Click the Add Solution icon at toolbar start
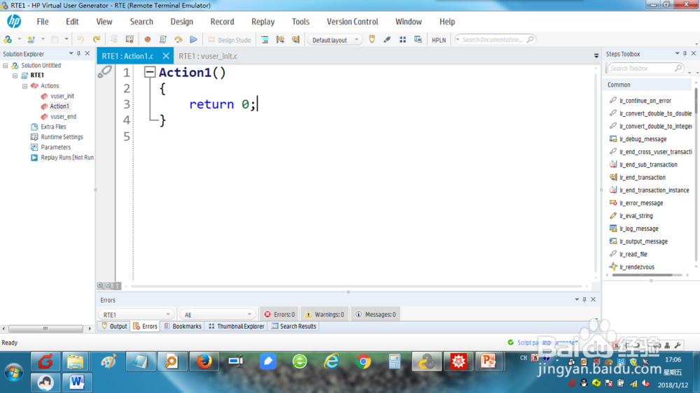 (8, 39)
